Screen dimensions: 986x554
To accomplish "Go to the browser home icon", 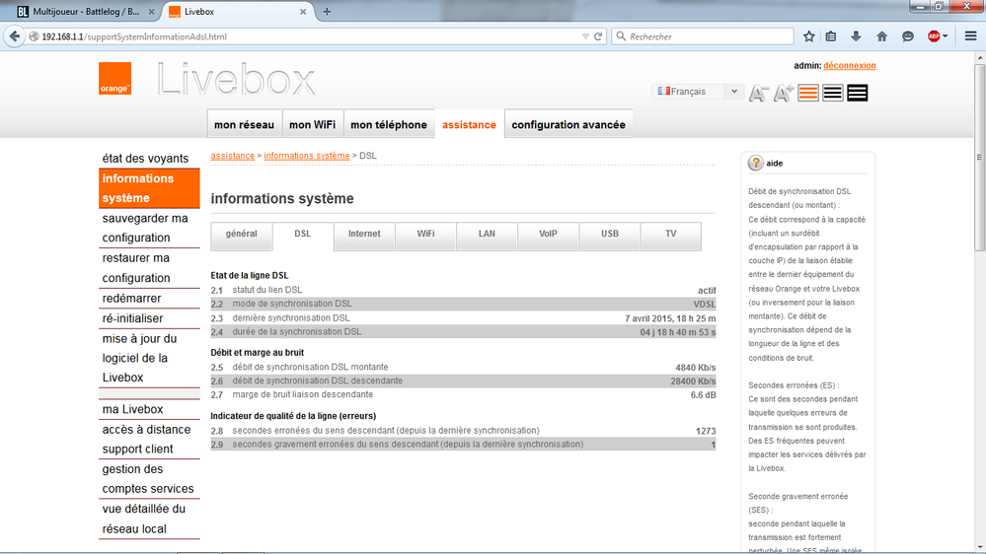I will click(881, 36).
